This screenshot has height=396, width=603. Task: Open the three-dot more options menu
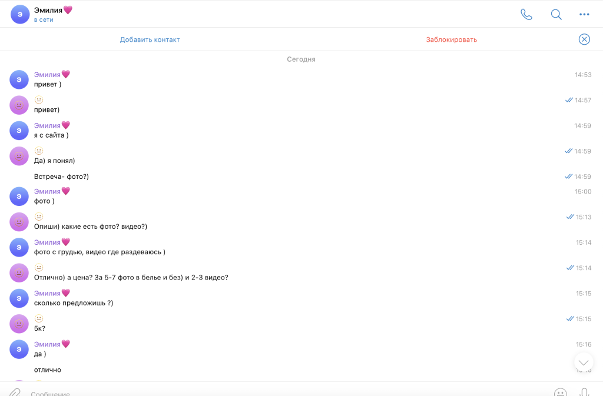click(584, 15)
